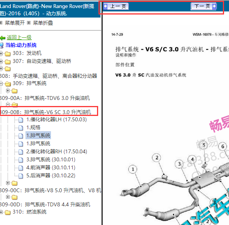Click document icon of second 1.排气系统
This screenshot has height=225, width=229.
tap(21, 144)
